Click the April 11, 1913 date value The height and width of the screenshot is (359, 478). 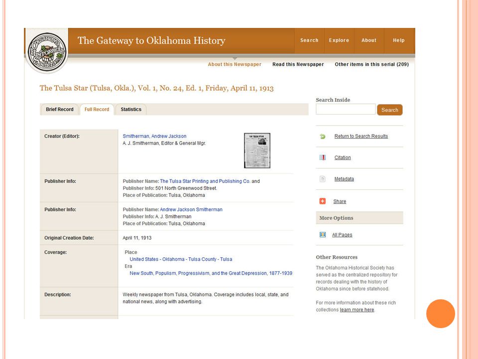137,238
